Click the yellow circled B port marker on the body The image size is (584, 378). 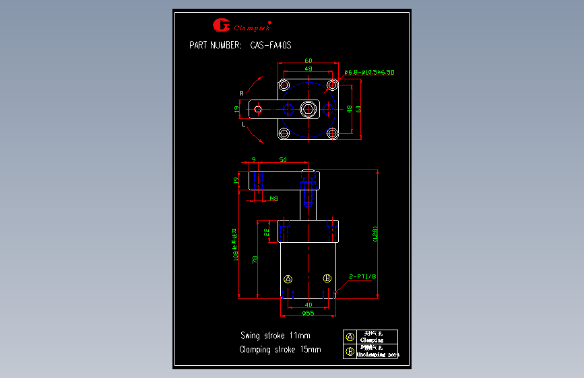click(327, 278)
